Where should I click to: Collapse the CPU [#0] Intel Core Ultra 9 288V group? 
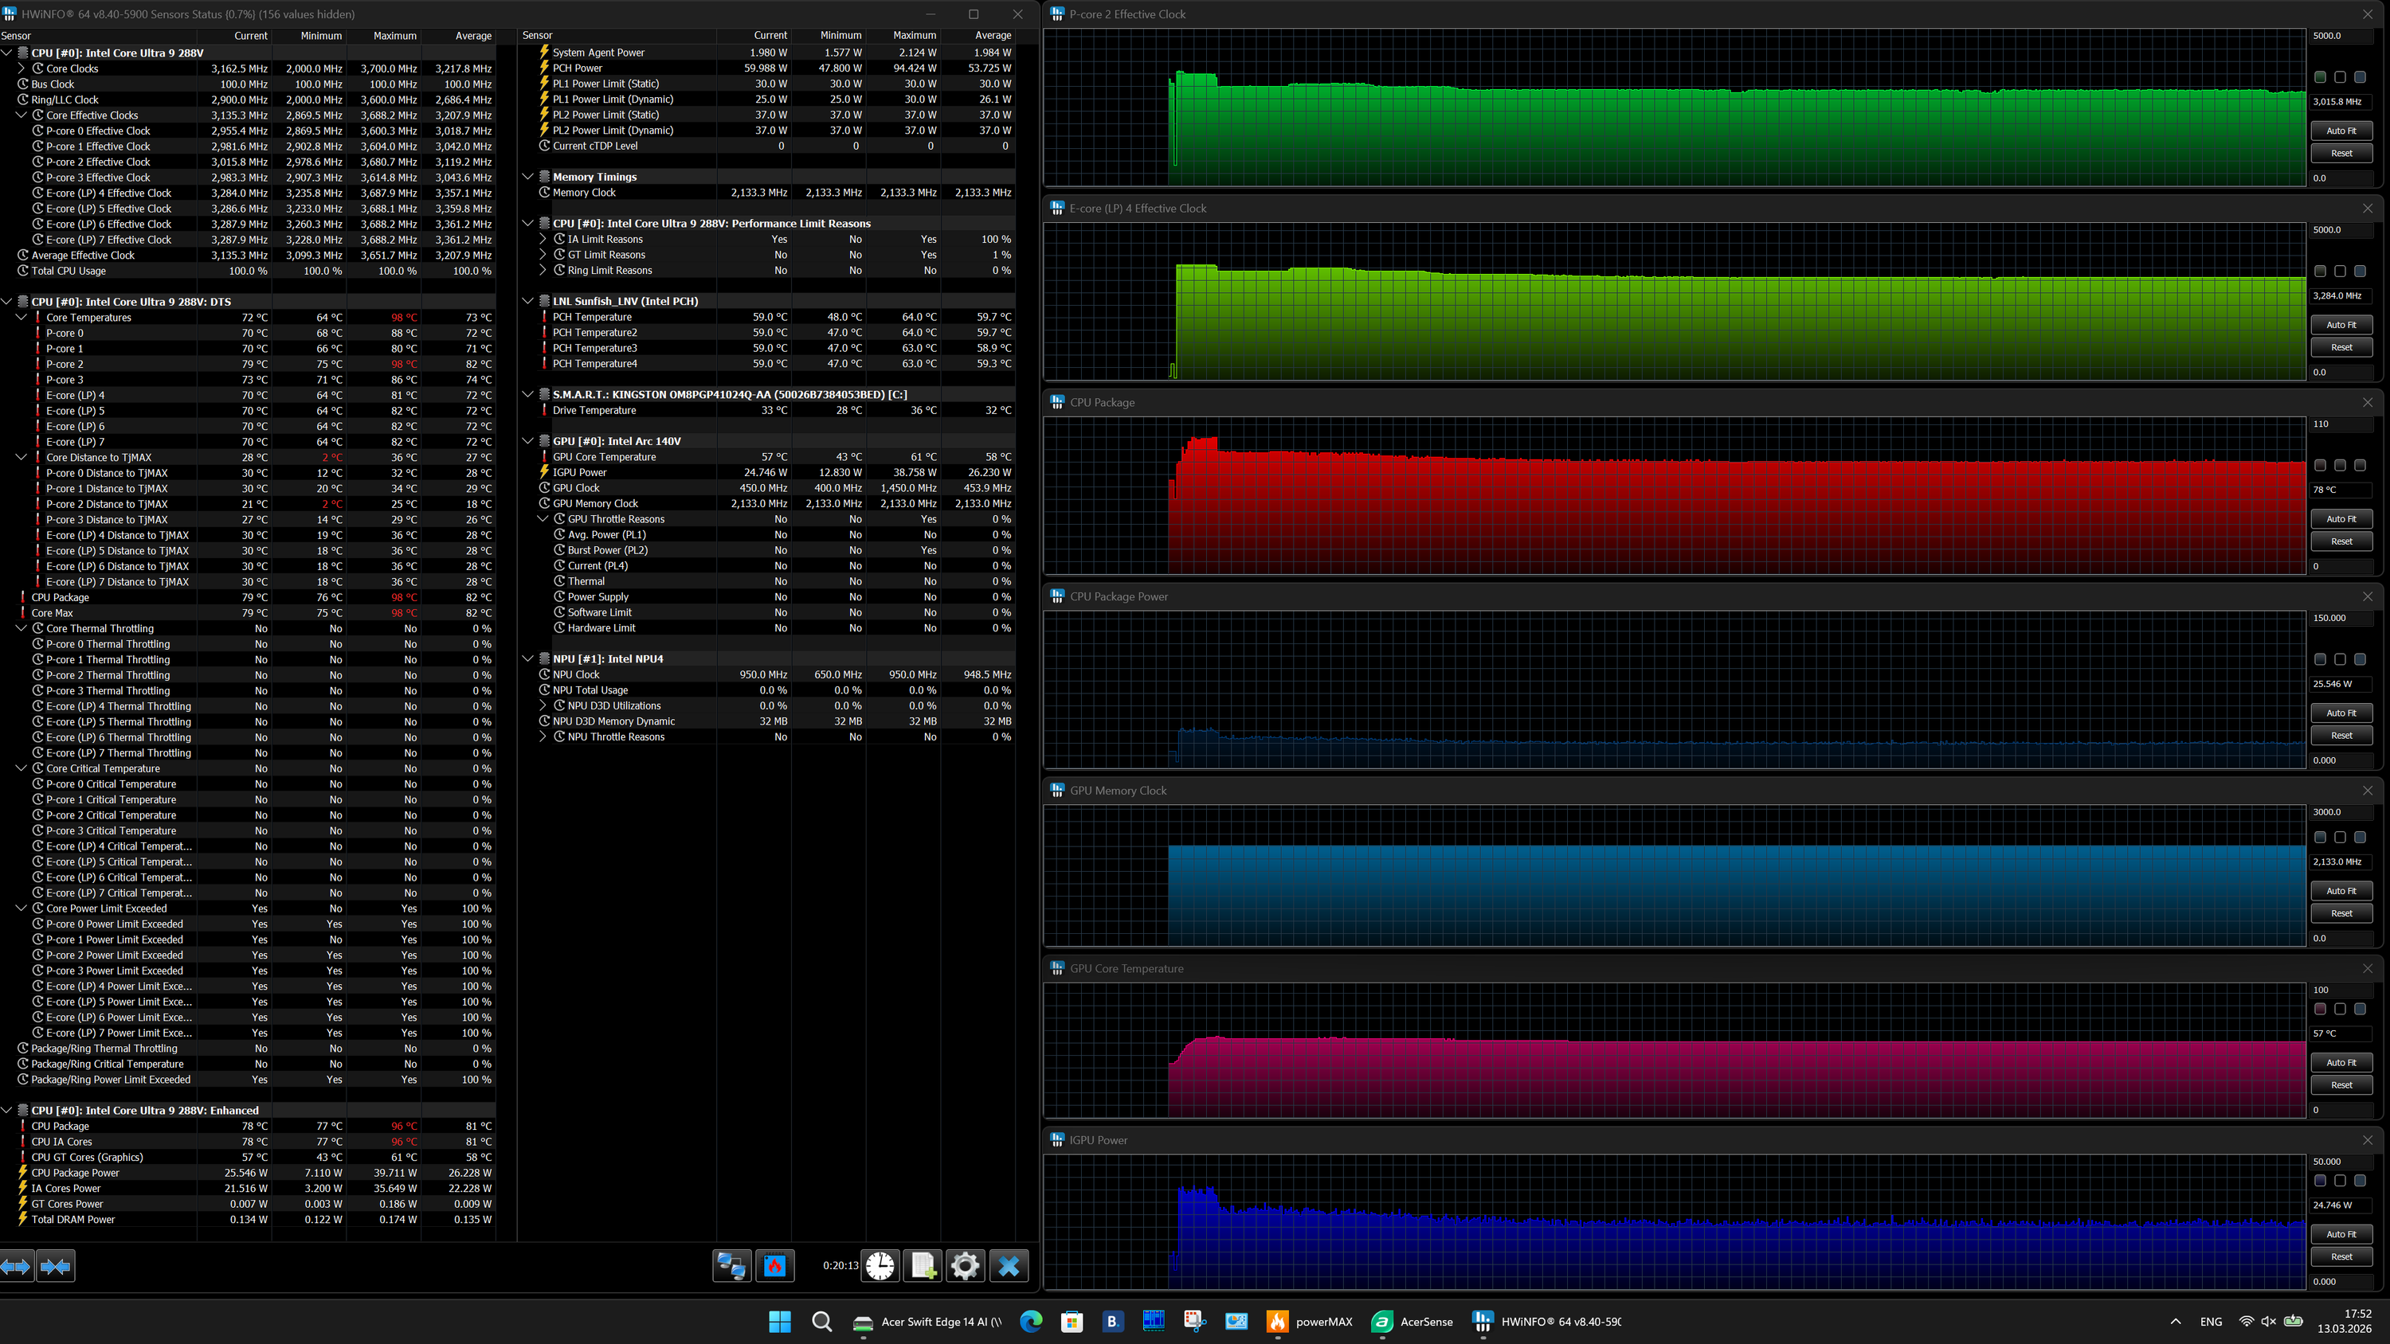pos(6,53)
